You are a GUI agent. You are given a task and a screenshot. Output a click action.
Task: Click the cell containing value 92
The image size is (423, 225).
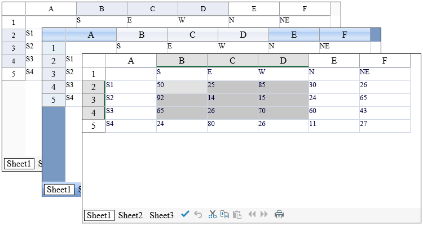182,100
